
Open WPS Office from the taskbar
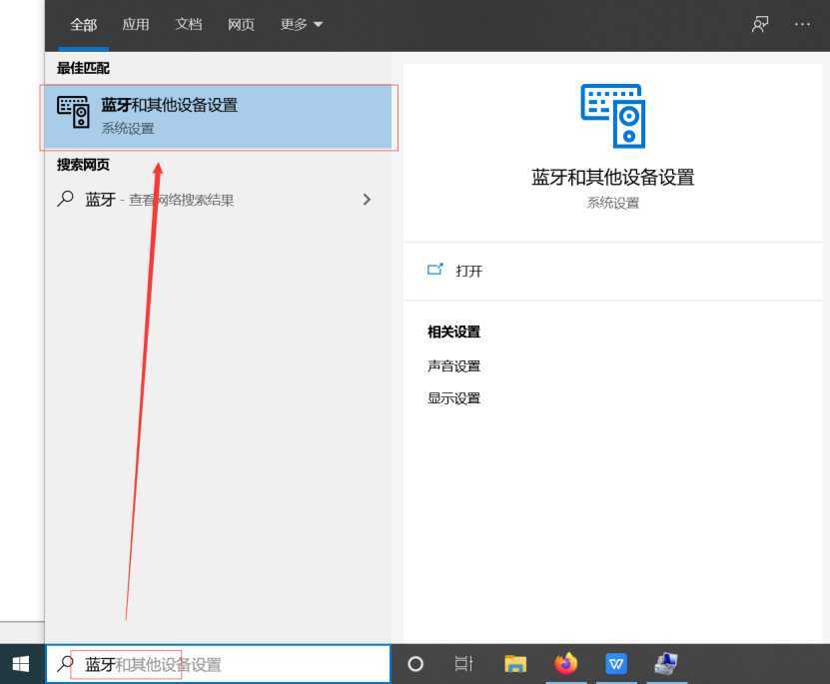point(615,663)
